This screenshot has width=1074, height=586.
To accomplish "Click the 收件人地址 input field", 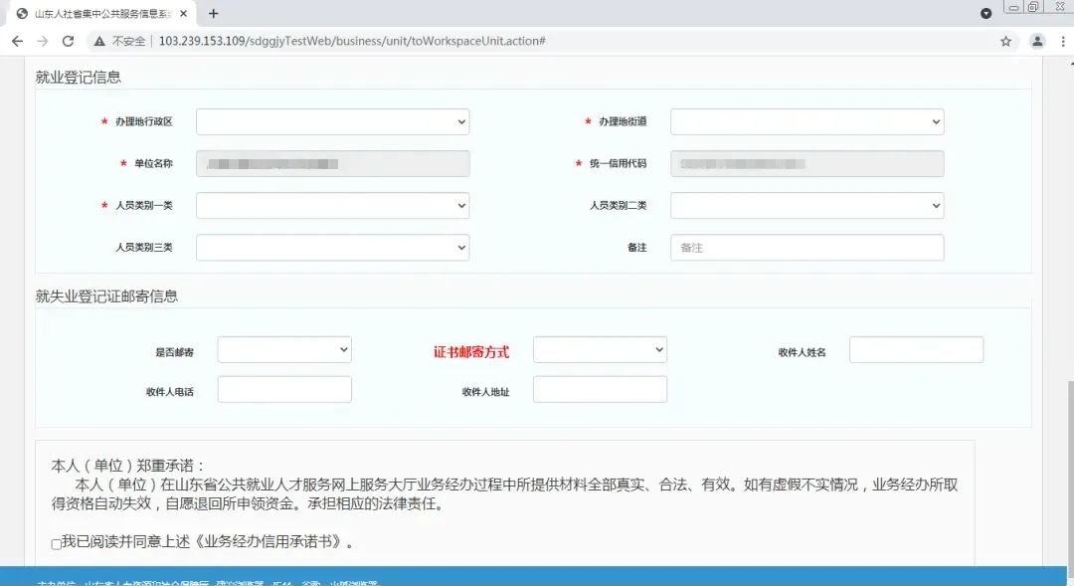I will 600,389.
